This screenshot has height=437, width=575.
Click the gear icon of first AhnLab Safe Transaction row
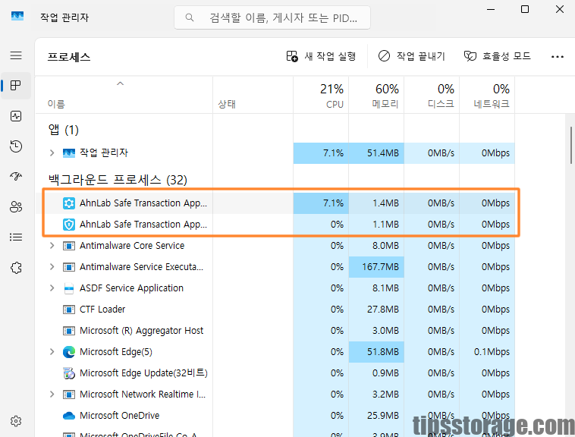pyautogui.click(x=69, y=203)
